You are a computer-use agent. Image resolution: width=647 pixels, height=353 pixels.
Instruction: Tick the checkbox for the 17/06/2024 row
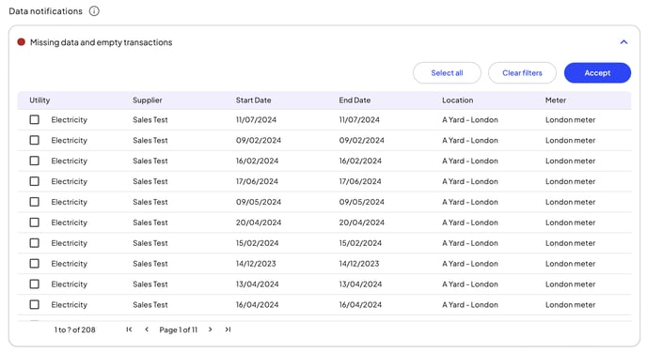pyautogui.click(x=35, y=181)
